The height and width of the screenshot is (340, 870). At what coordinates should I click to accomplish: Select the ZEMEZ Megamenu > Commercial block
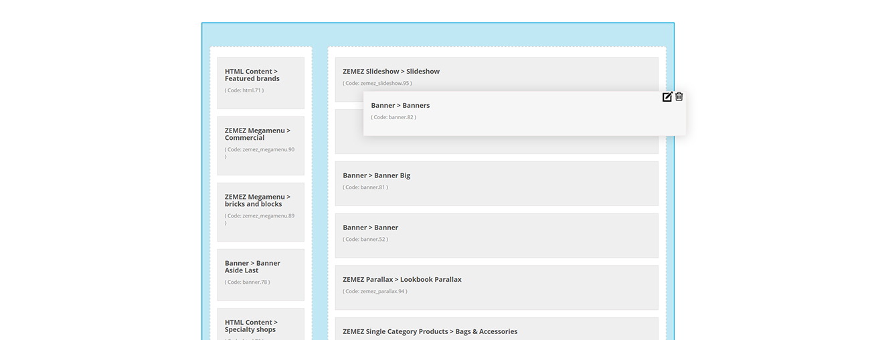pyautogui.click(x=260, y=146)
